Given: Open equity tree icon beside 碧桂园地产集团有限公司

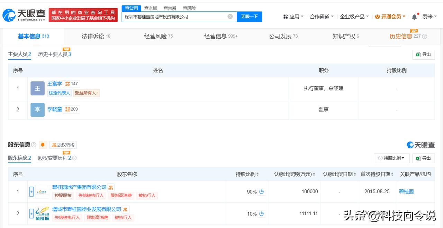Looking at the screenshot, I should click(x=111, y=187).
